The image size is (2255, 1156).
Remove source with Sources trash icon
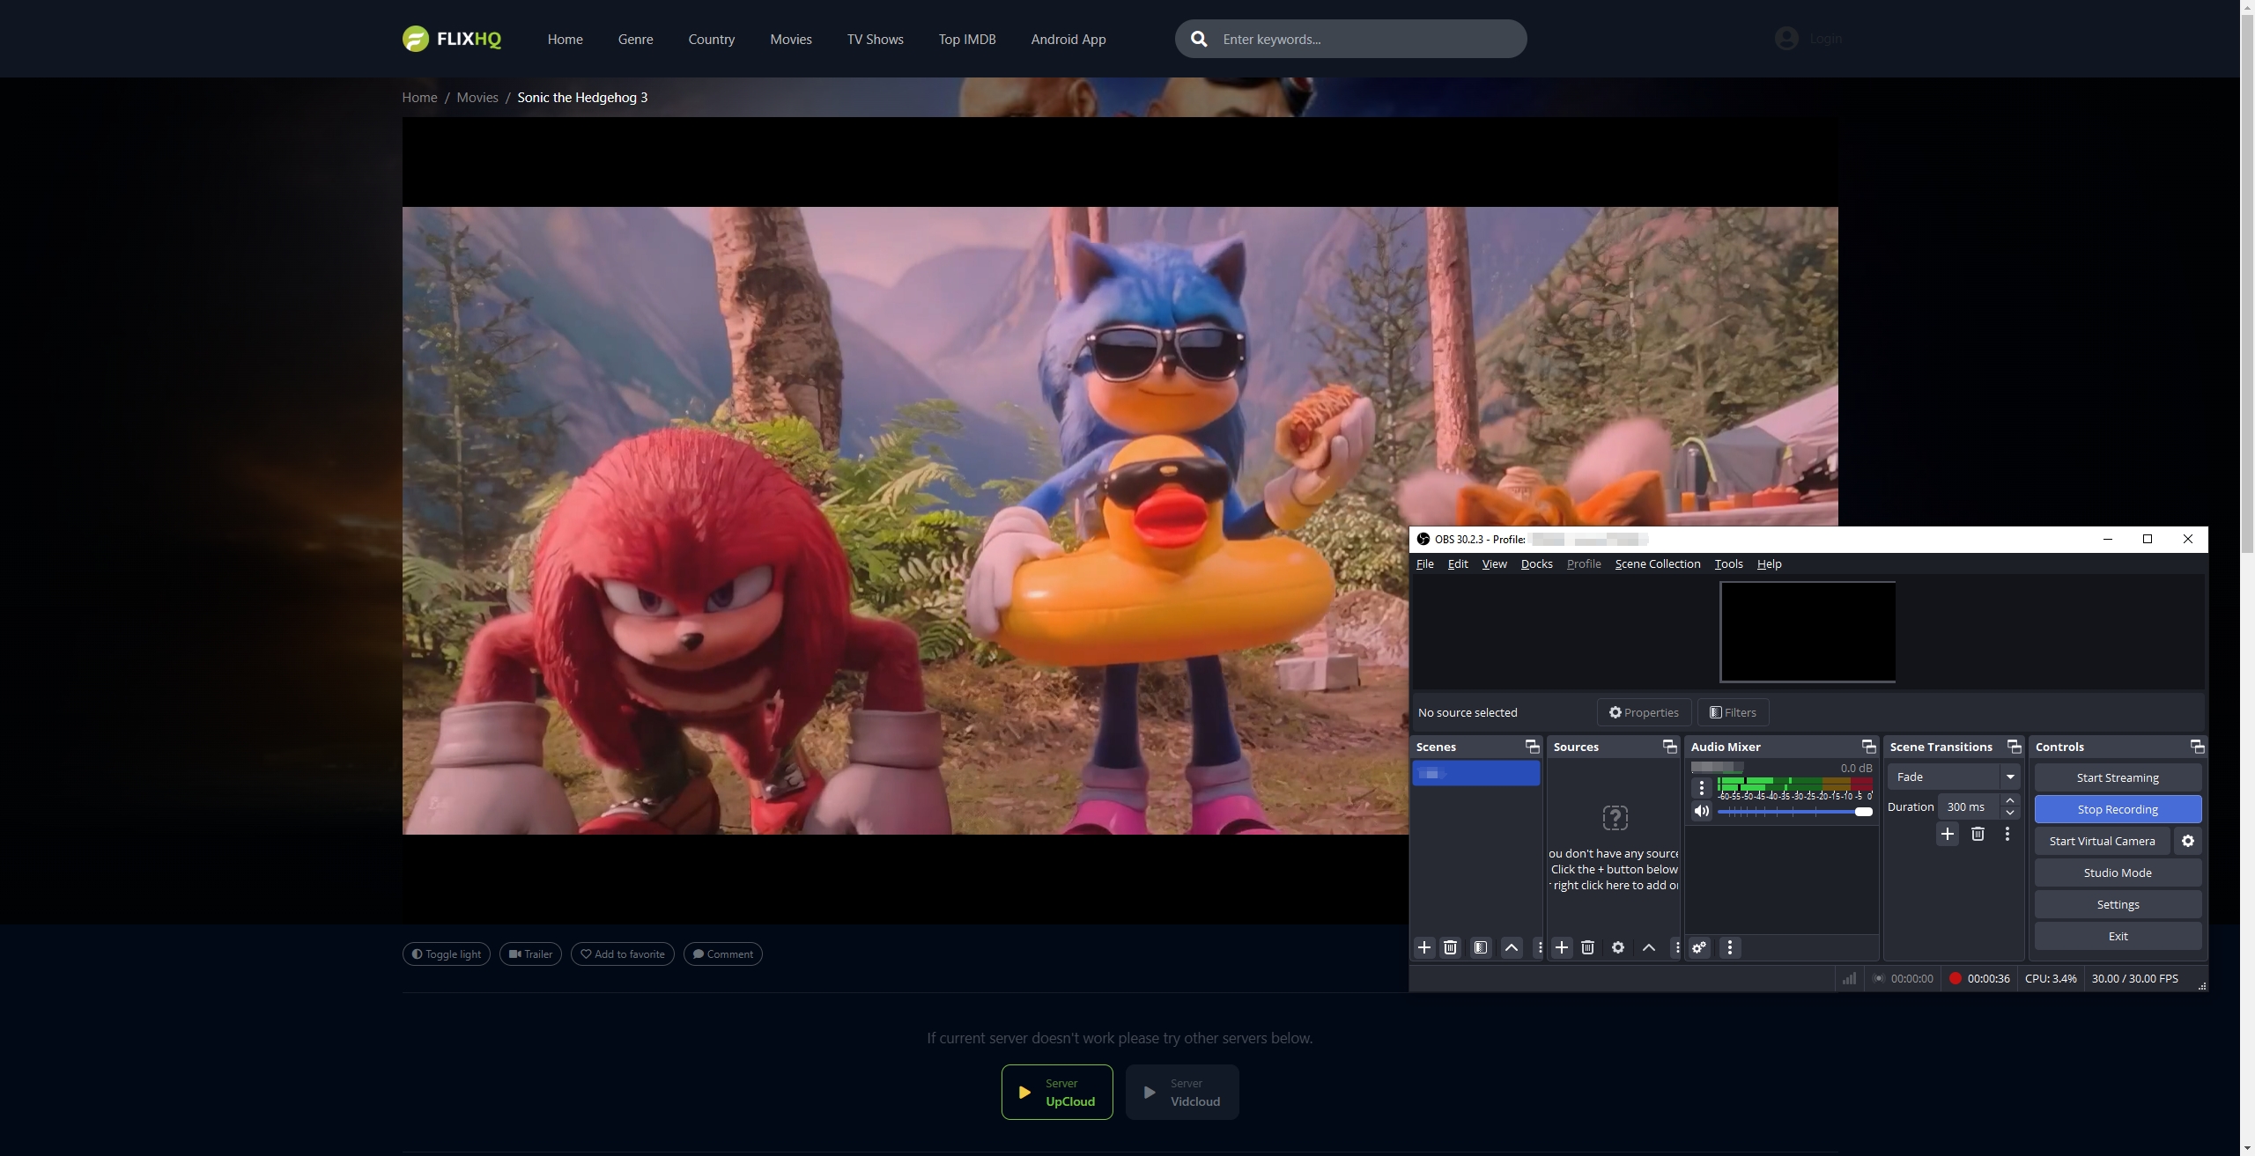click(x=1587, y=947)
